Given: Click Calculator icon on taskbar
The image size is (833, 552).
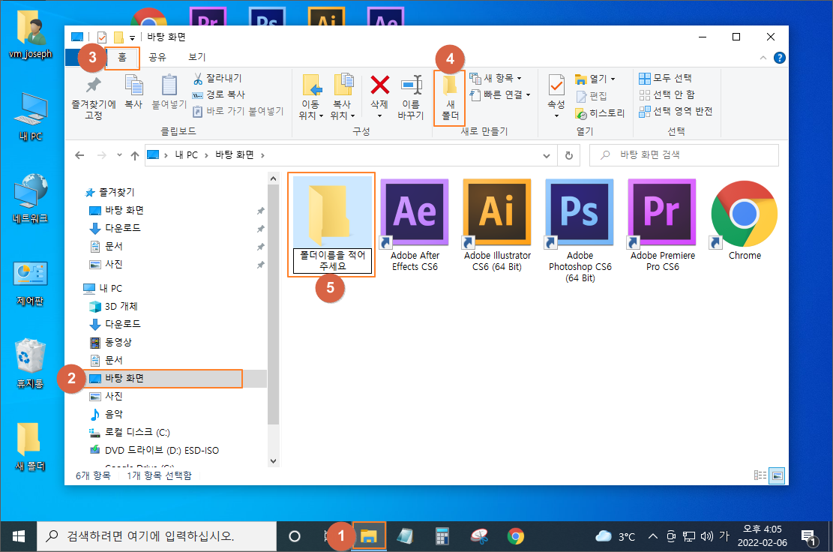Looking at the screenshot, I should coord(442,536).
